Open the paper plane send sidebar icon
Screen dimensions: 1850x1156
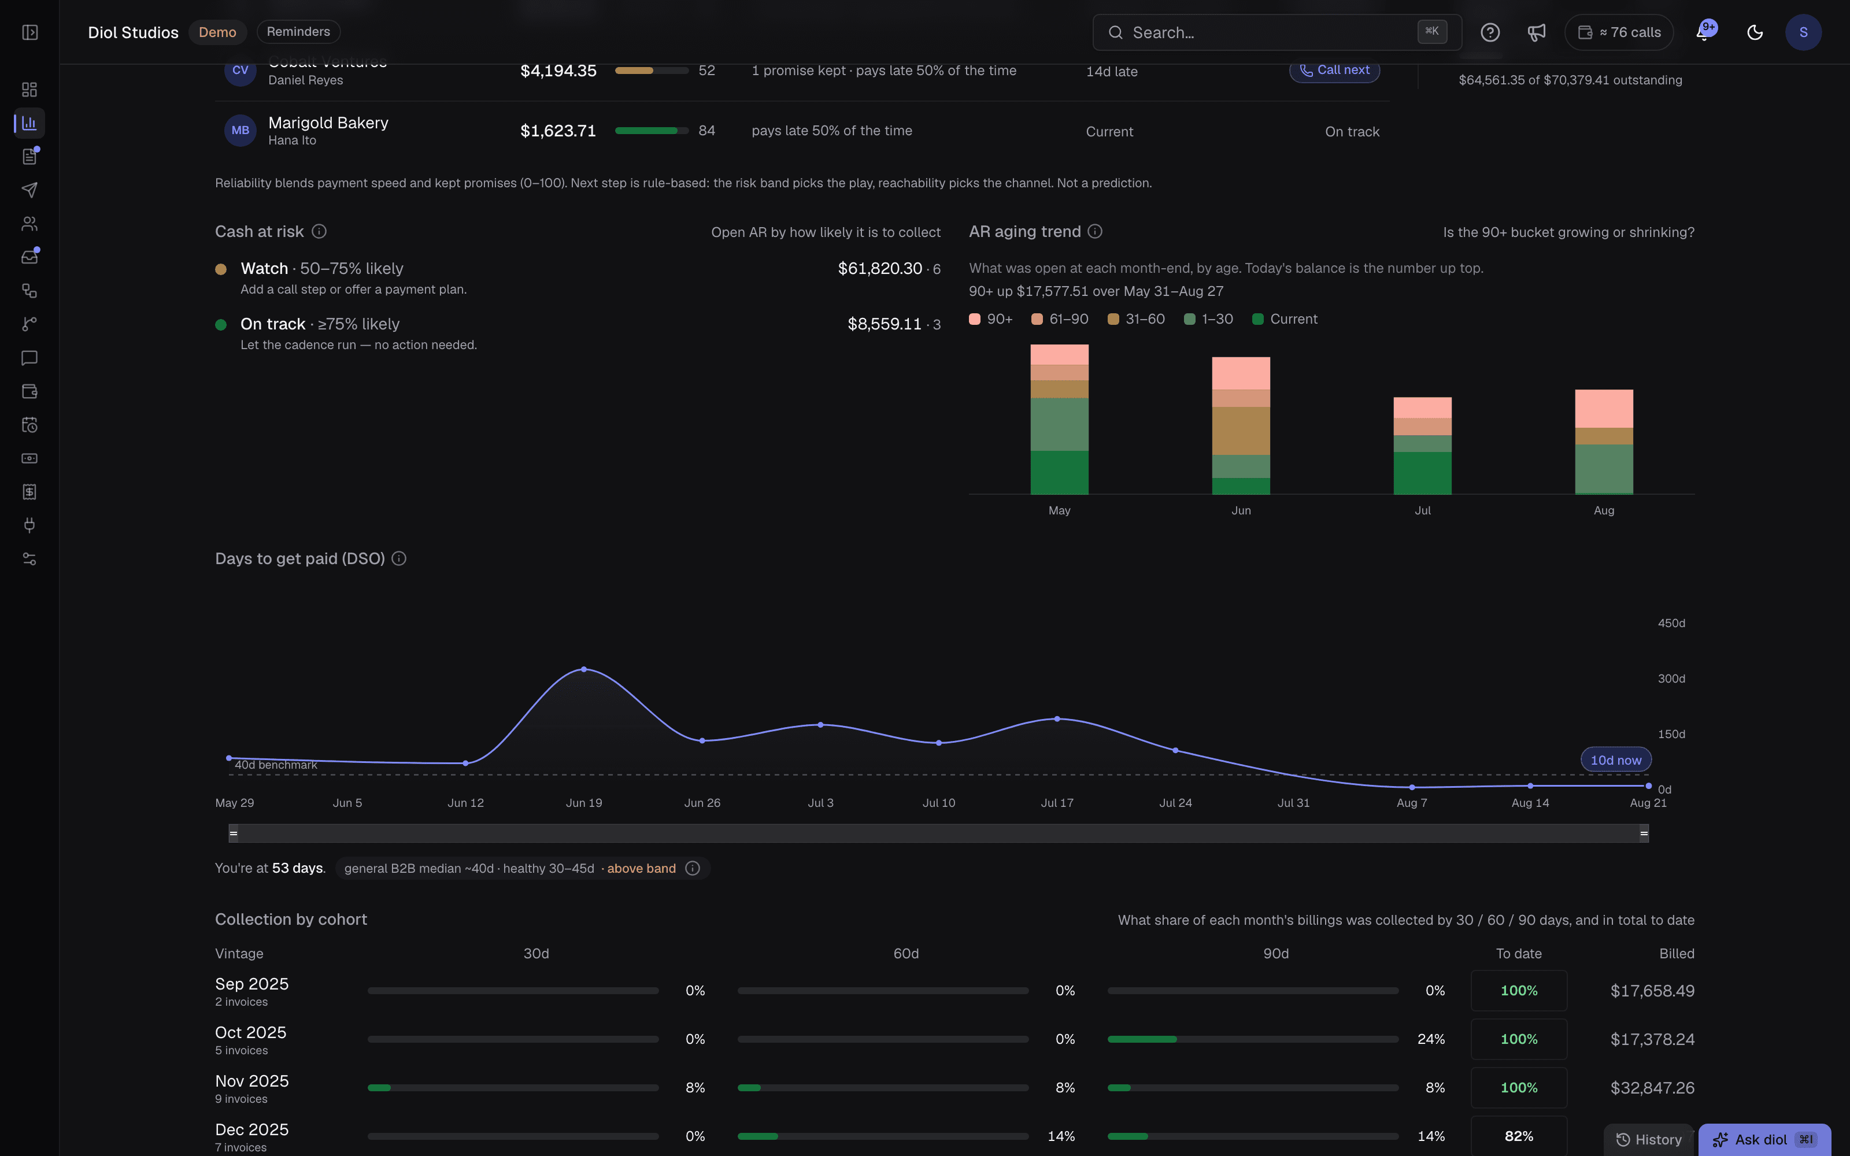coord(29,190)
